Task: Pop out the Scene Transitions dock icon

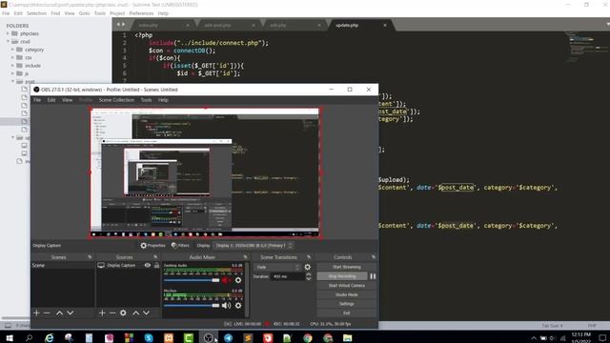Action: [309, 257]
